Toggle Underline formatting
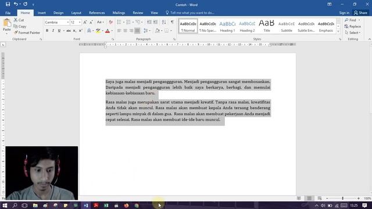This screenshot has width=372, height=209. [x=59, y=31]
